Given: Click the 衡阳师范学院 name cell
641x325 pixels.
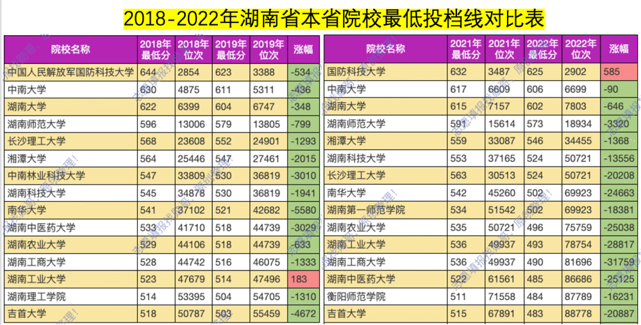Looking at the screenshot, I should coord(385,296).
